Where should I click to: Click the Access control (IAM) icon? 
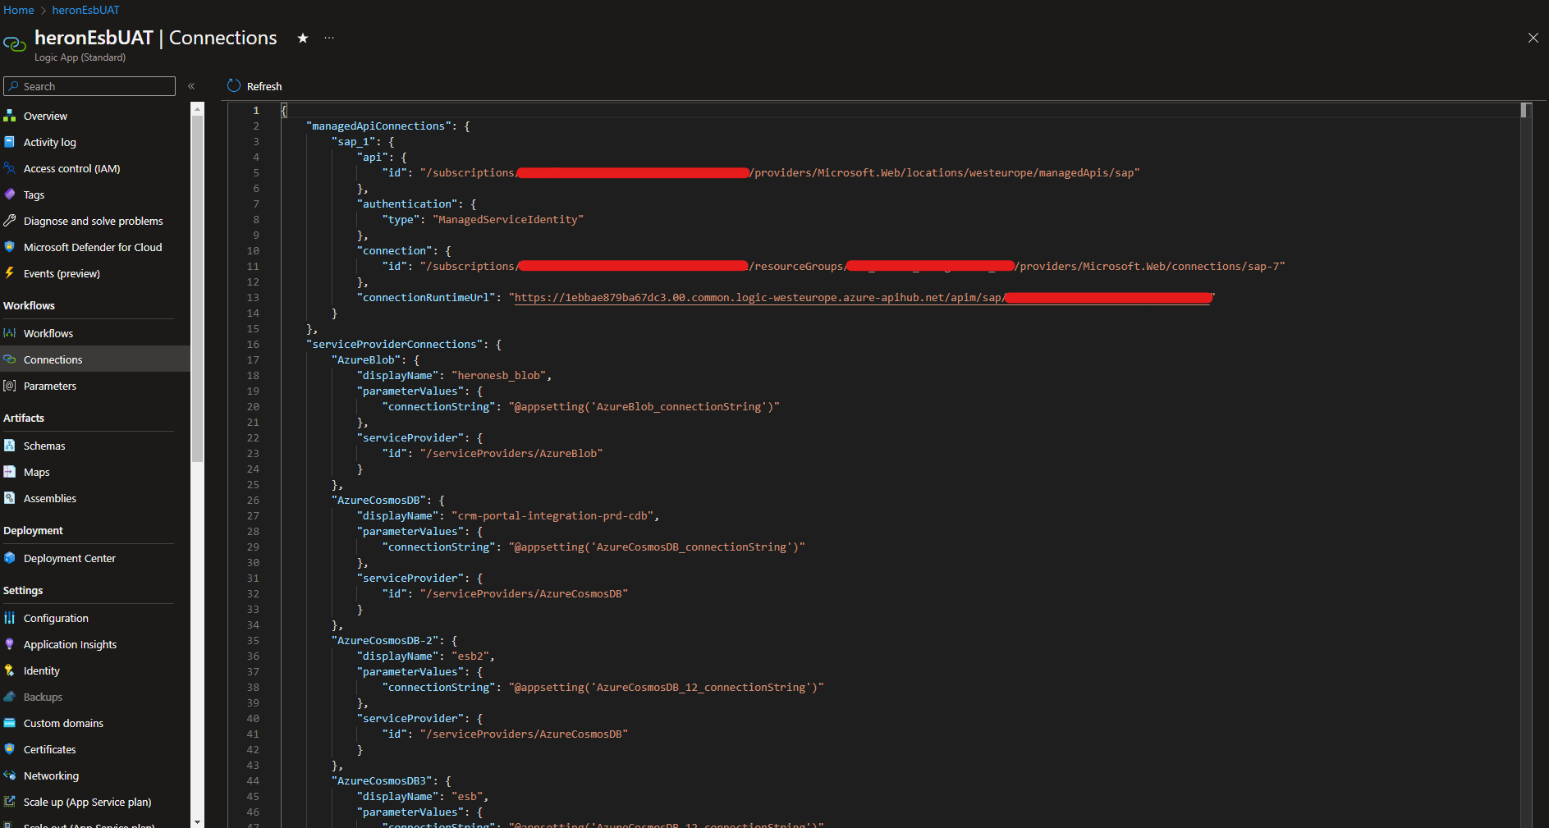point(10,168)
